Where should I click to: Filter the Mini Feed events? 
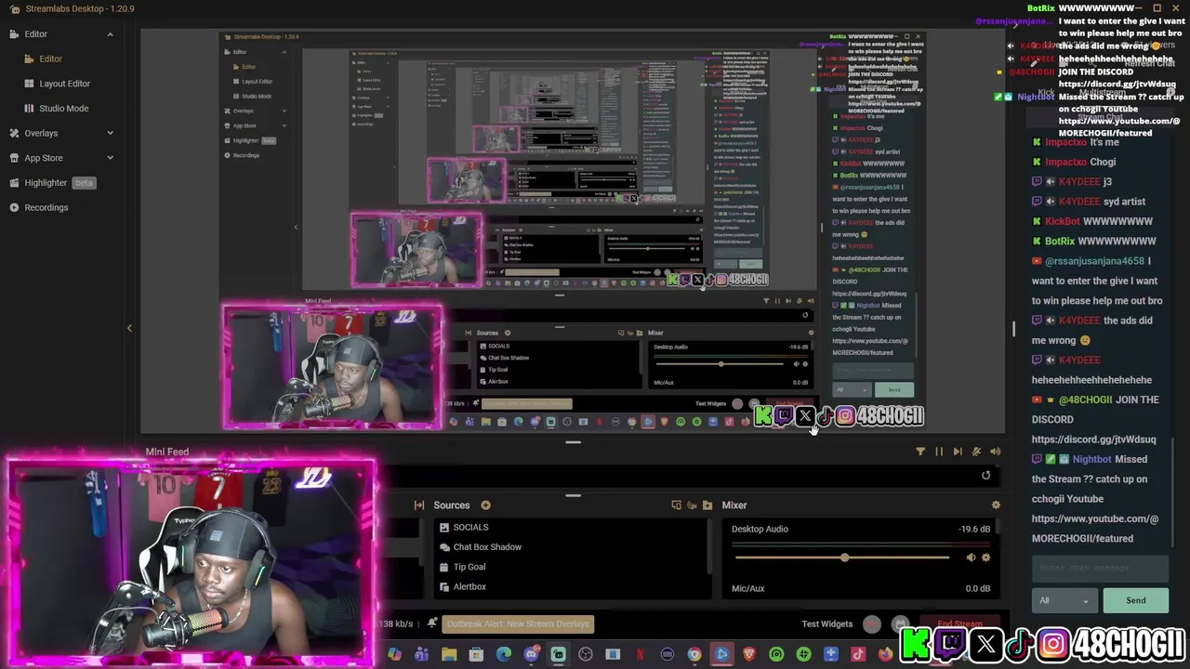[919, 452]
